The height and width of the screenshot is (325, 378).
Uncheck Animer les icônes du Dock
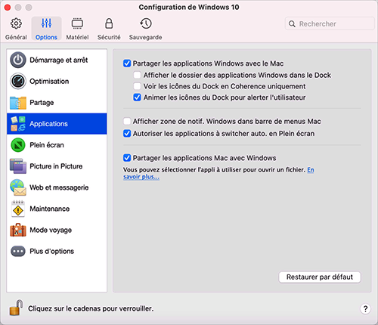pyautogui.click(x=137, y=97)
